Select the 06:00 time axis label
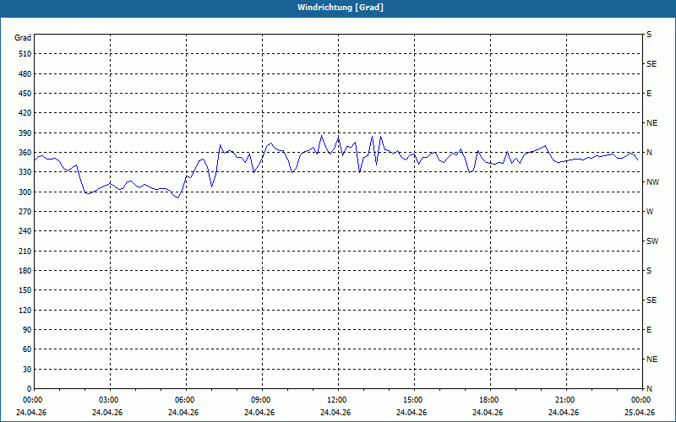676x422 pixels. click(185, 400)
